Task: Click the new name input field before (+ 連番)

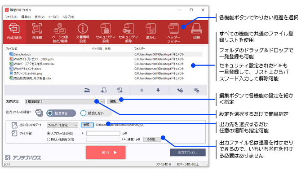Action: pyautogui.click(x=103, y=139)
